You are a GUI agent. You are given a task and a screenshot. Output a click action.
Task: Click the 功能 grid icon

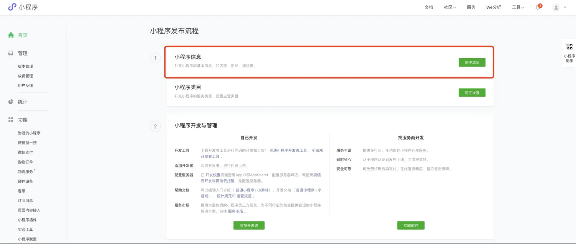coord(11,120)
